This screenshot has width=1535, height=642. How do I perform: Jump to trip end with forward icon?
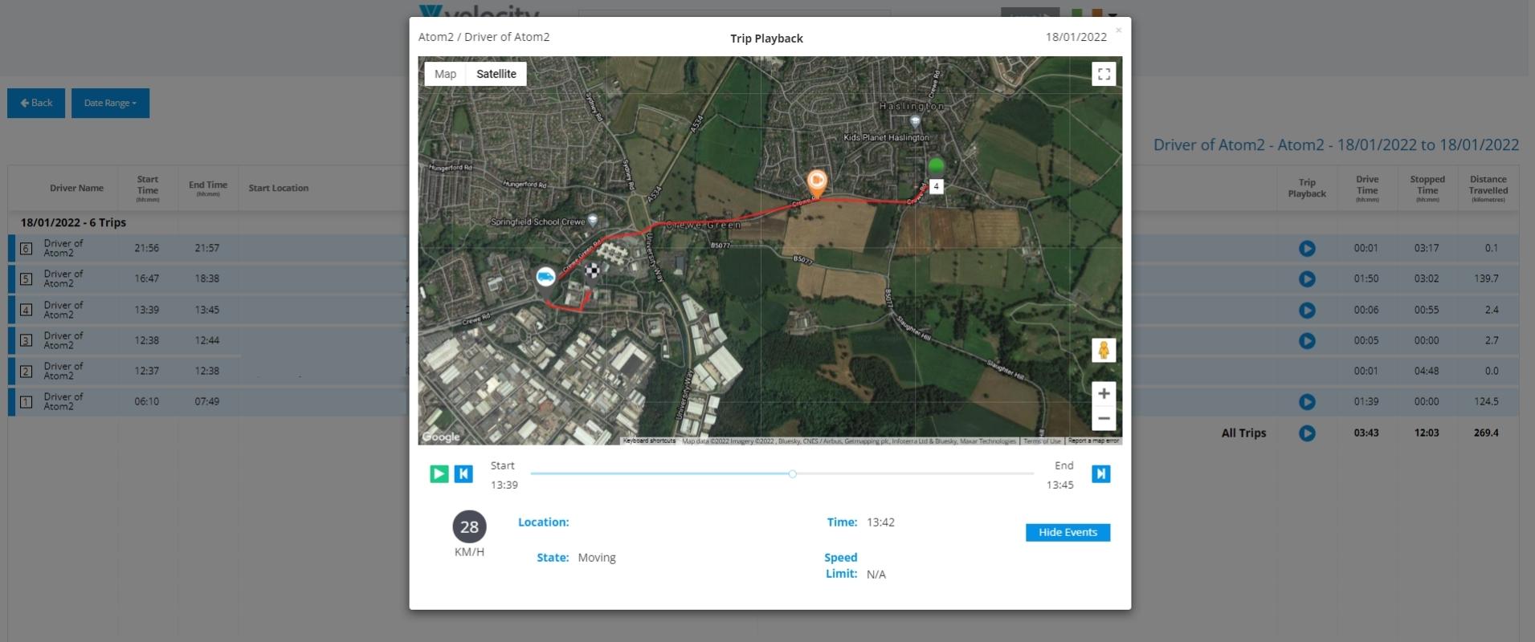pos(1101,474)
